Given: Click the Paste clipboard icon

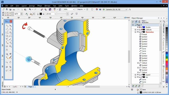Looking at the screenshot, I should [25, 9].
